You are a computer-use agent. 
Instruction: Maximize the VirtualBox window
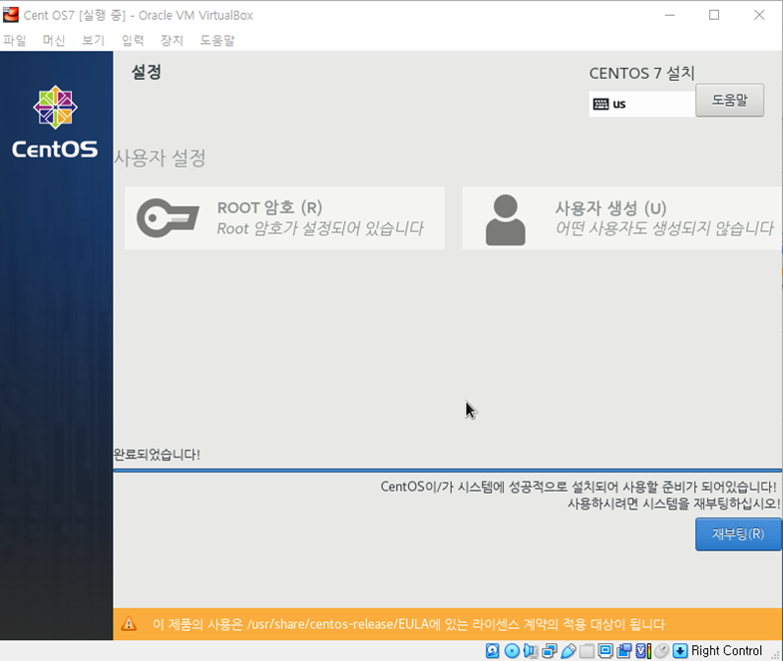click(714, 15)
